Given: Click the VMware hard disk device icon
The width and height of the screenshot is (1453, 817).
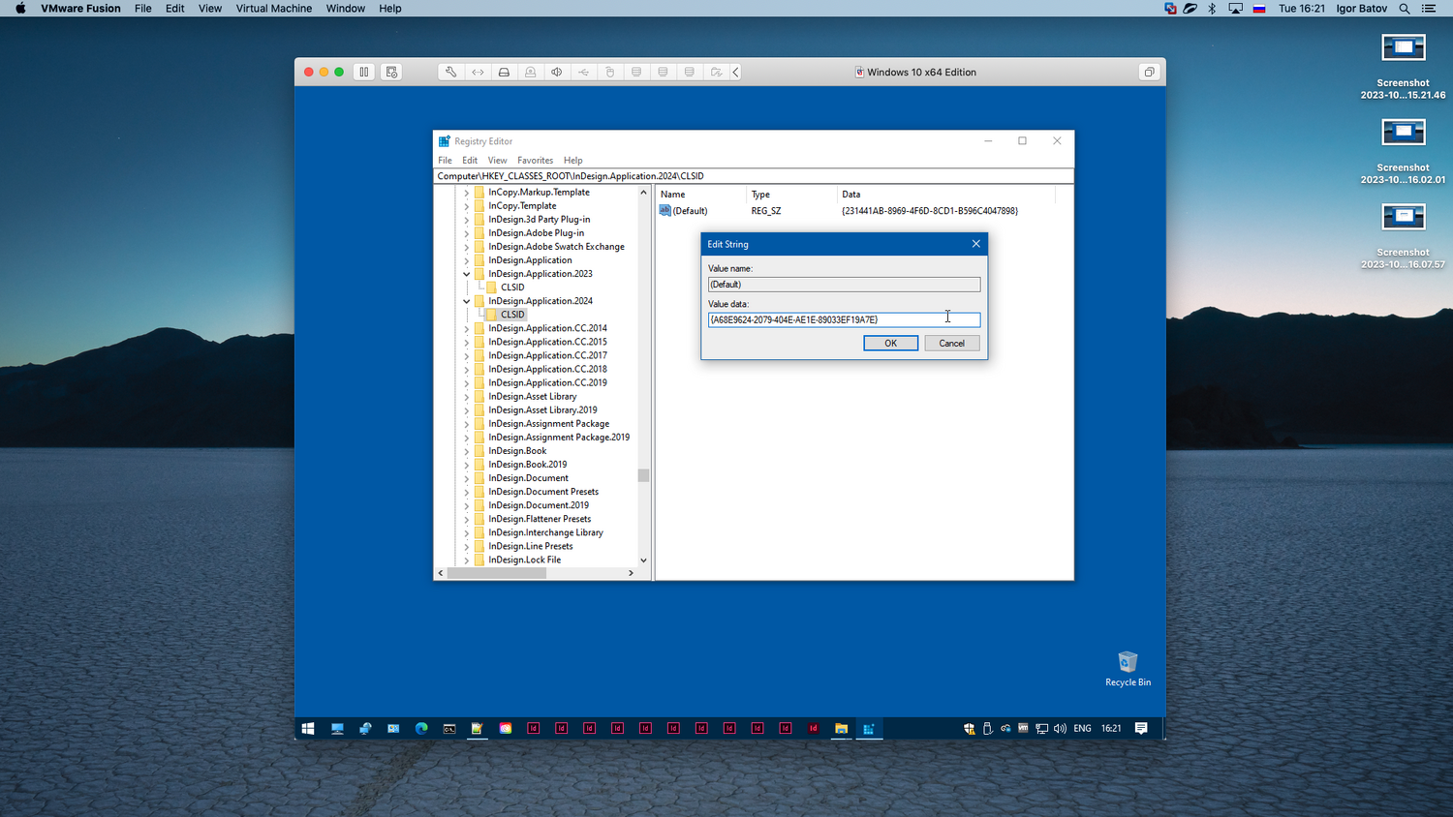Looking at the screenshot, I should point(504,72).
